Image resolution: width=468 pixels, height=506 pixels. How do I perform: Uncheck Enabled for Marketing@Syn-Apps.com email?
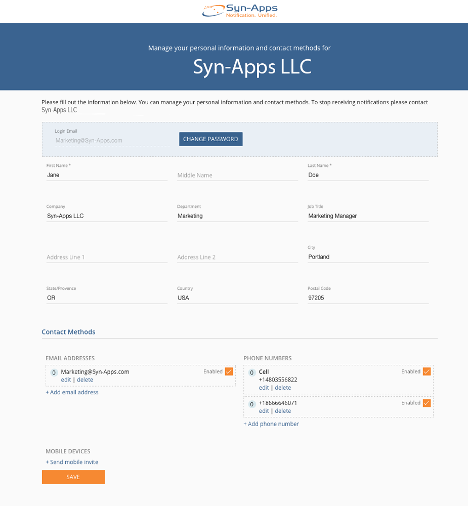click(x=229, y=371)
